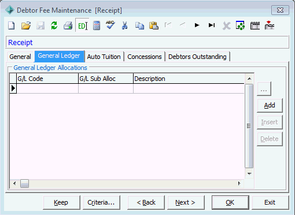Image resolution: width=295 pixels, height=215 pixels.
Task: Click the grey X delete icon
Action: [226, 25]
